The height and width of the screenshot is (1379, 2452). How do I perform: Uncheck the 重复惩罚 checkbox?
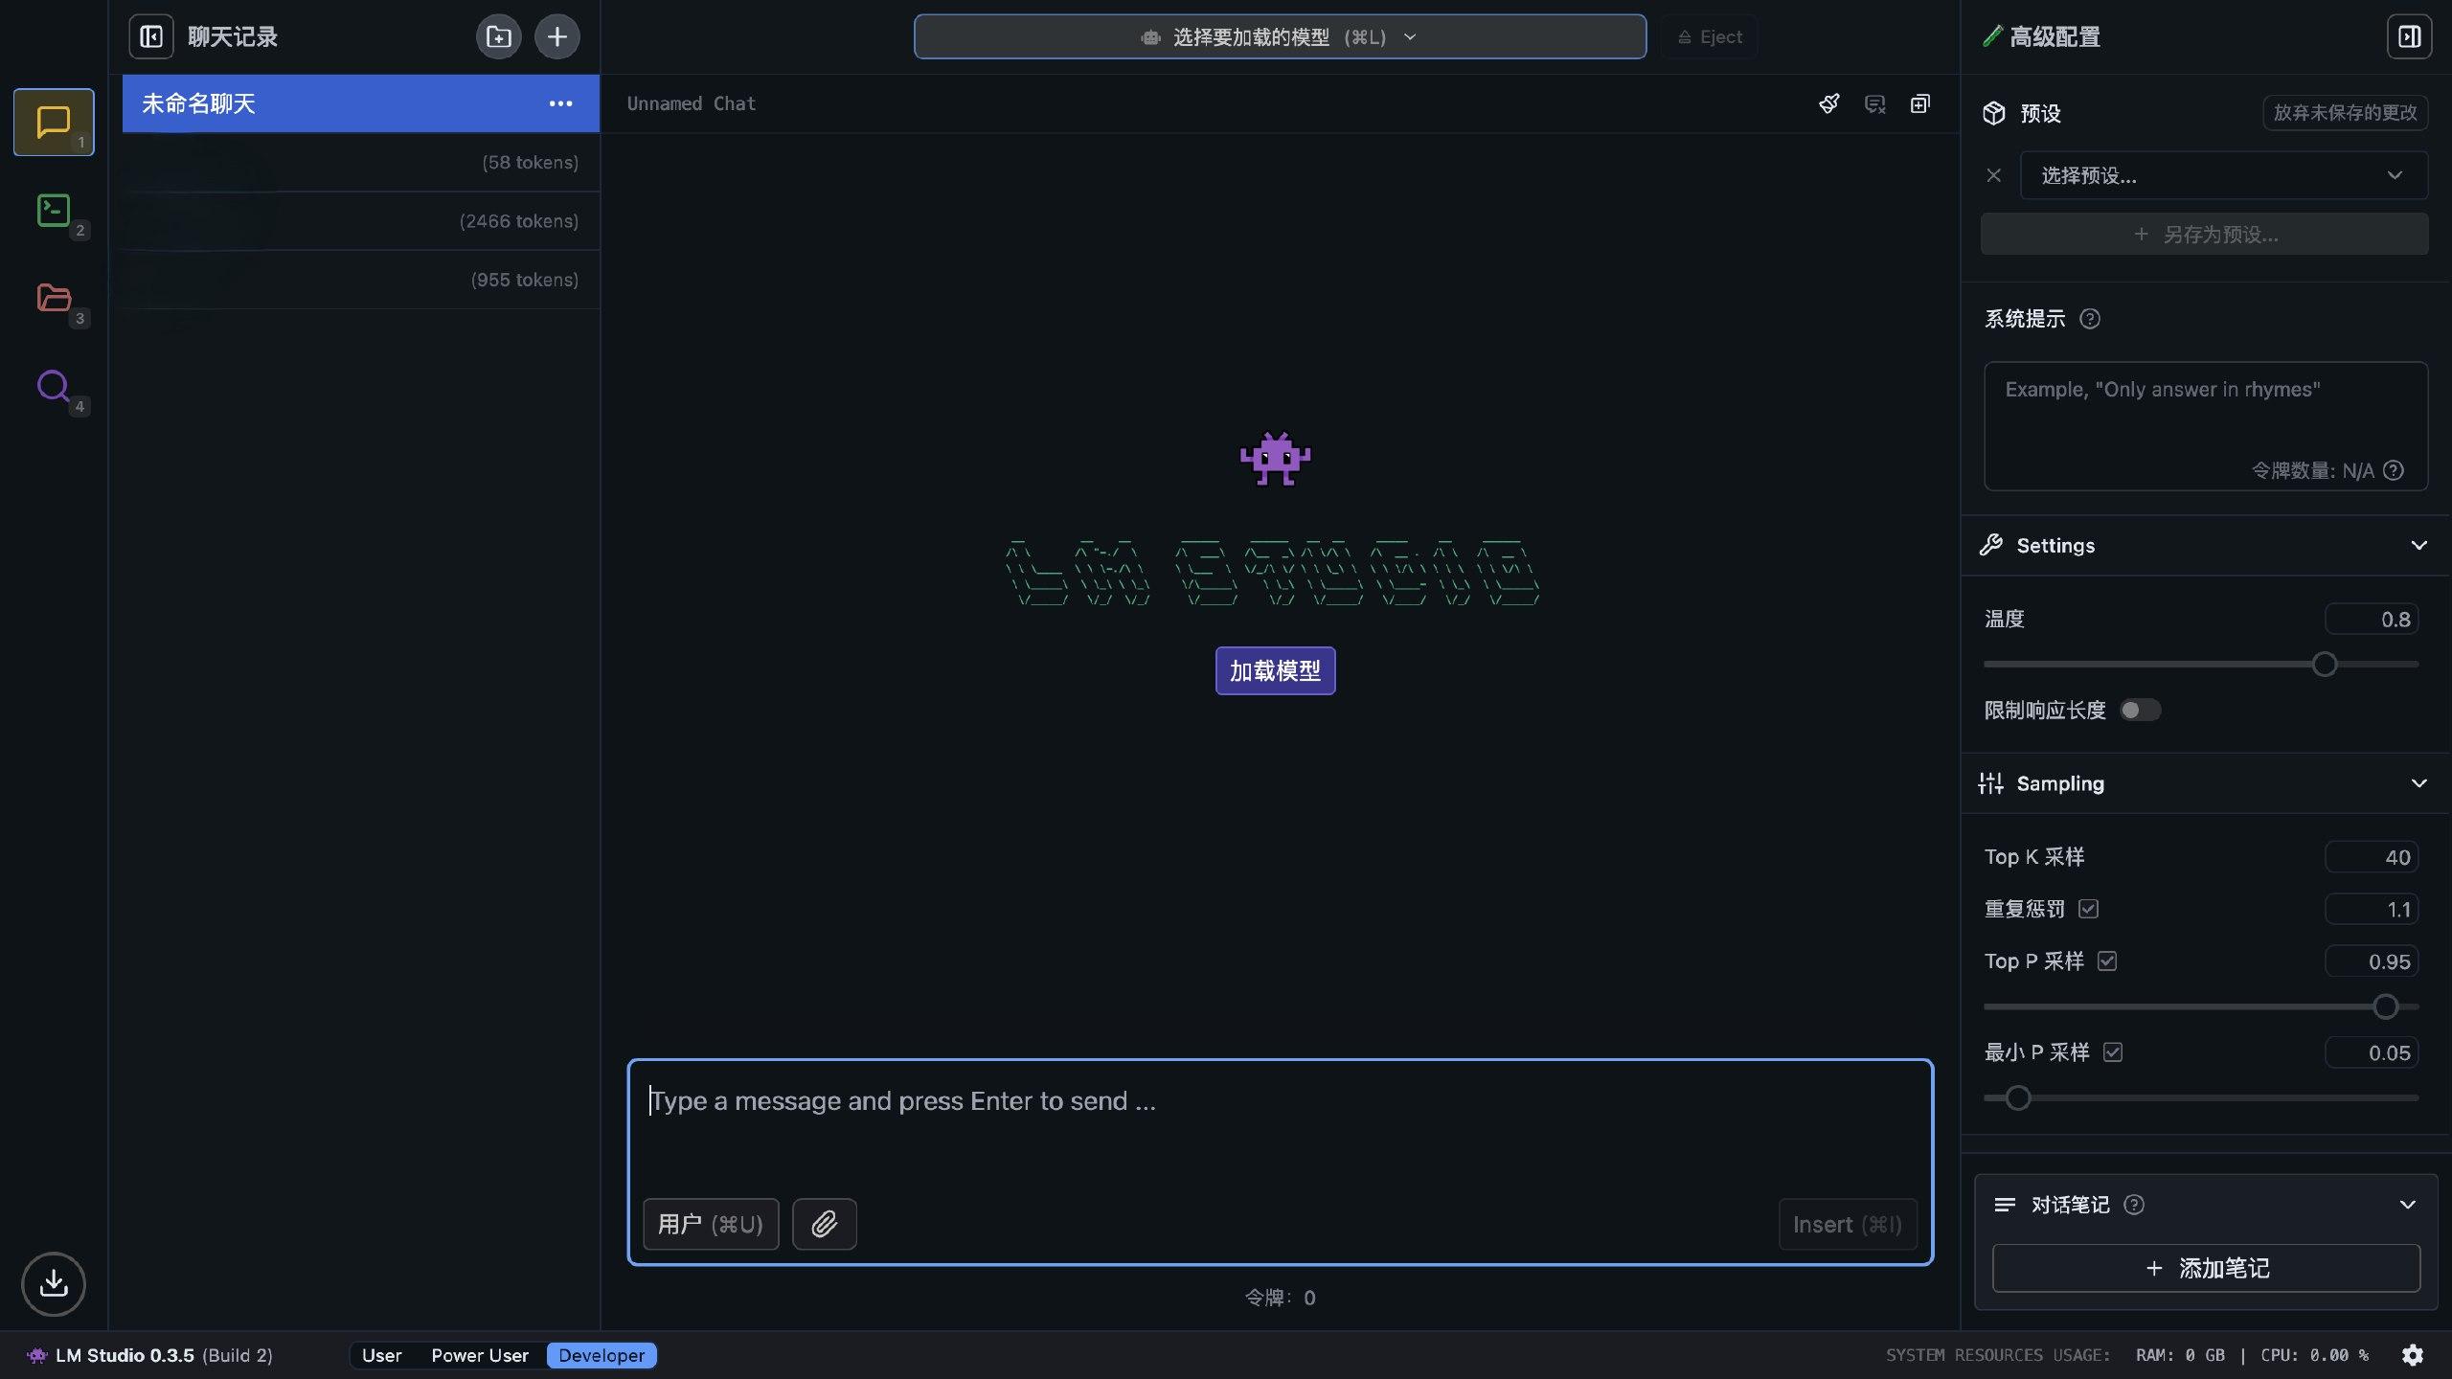click(x=2088, y=909)
